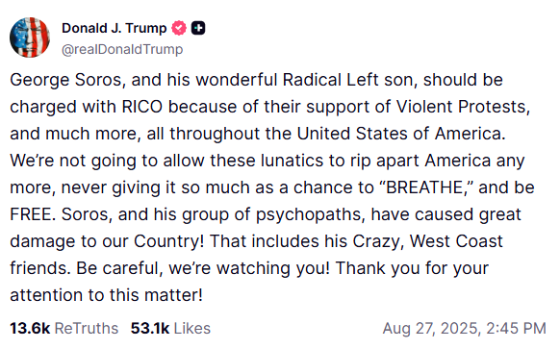Click the quoted word "BREATHE" in the post
This screenshot has width=560, height=349.
click(x=424, y=187)
